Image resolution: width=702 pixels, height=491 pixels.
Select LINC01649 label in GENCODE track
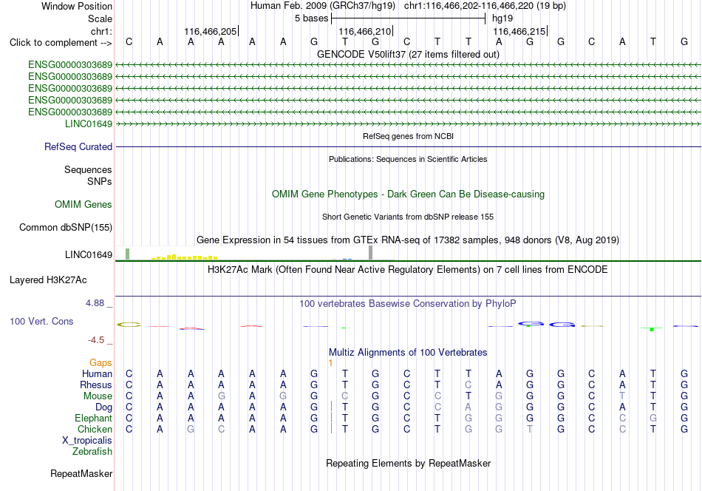[x=89, y=123]
